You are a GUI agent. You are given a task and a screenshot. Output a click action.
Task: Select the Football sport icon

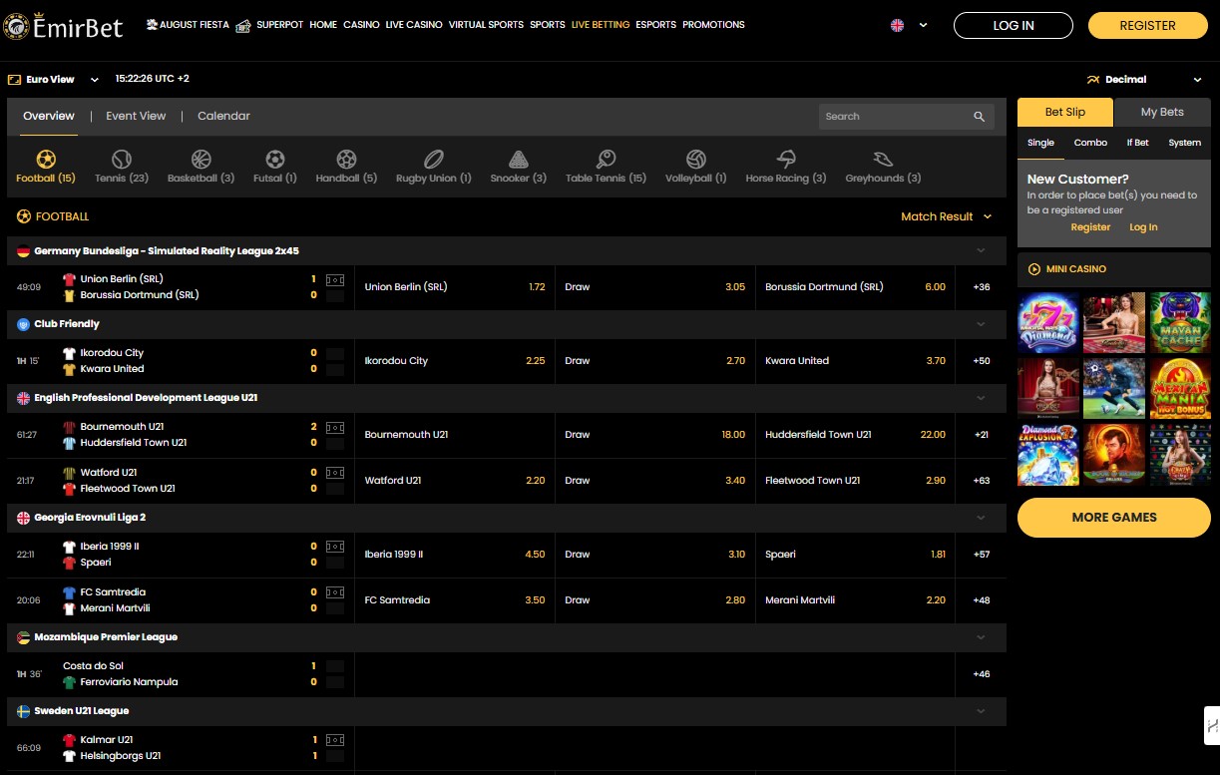click(46, 160)
